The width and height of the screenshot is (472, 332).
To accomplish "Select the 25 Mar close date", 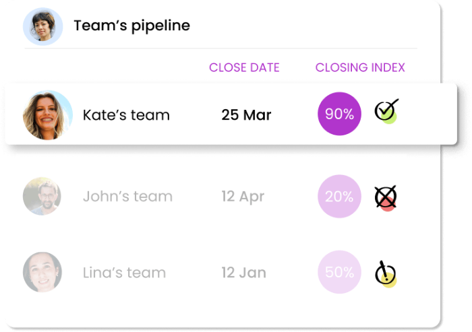I will (246, 115).
